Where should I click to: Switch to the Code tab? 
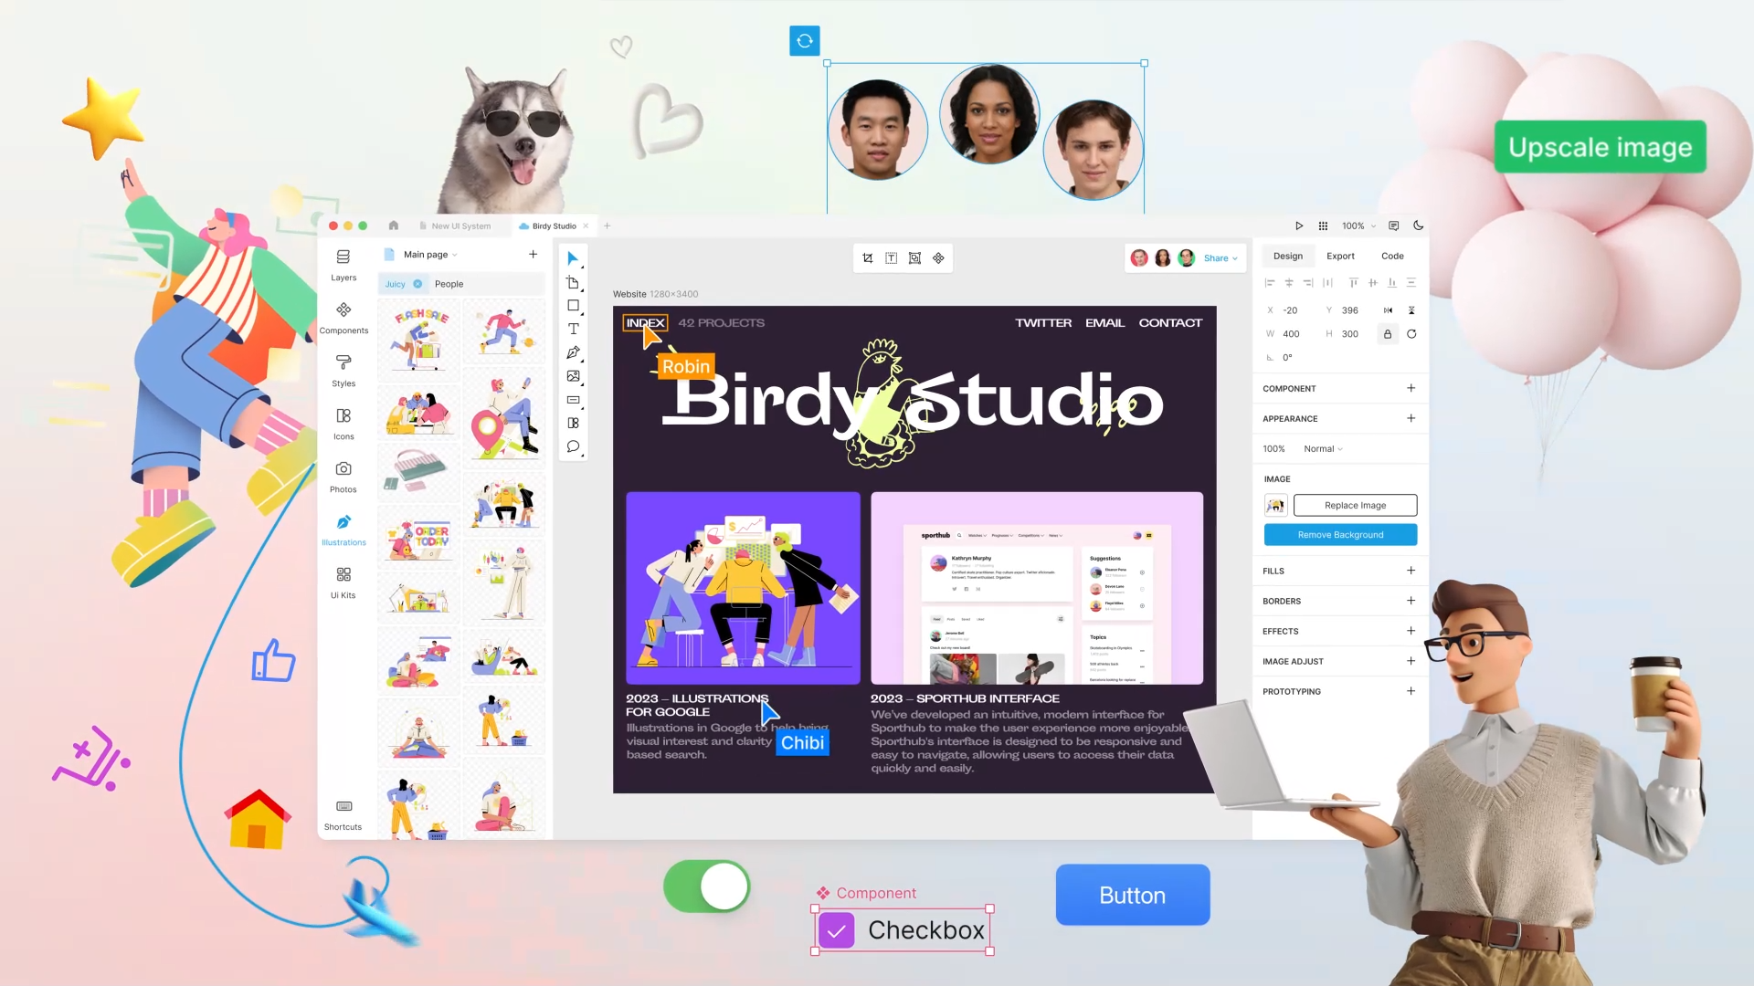[1392, 256]
